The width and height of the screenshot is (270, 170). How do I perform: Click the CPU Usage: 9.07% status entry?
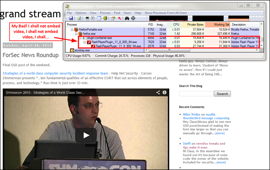pyautogui.click(x=78, y=56)
